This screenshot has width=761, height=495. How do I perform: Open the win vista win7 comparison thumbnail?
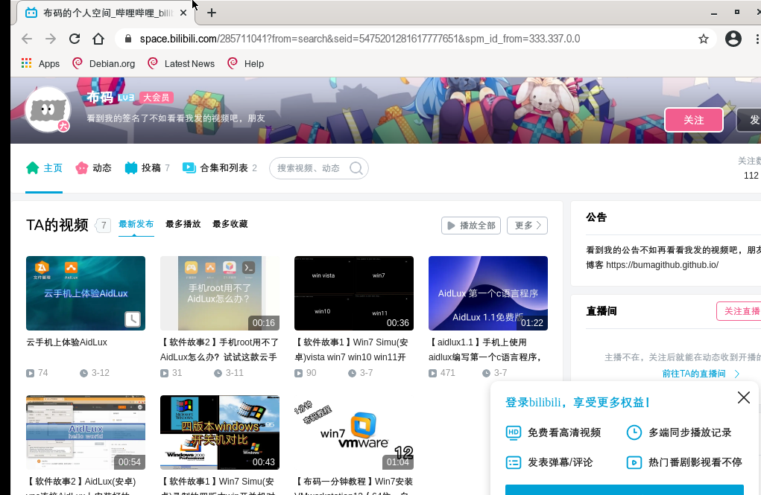[x=354, y=293]
